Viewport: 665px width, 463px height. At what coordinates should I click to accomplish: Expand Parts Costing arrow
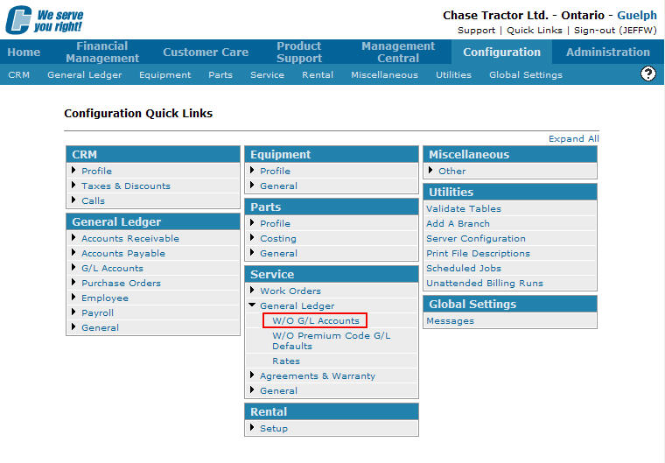click(252, 238)
